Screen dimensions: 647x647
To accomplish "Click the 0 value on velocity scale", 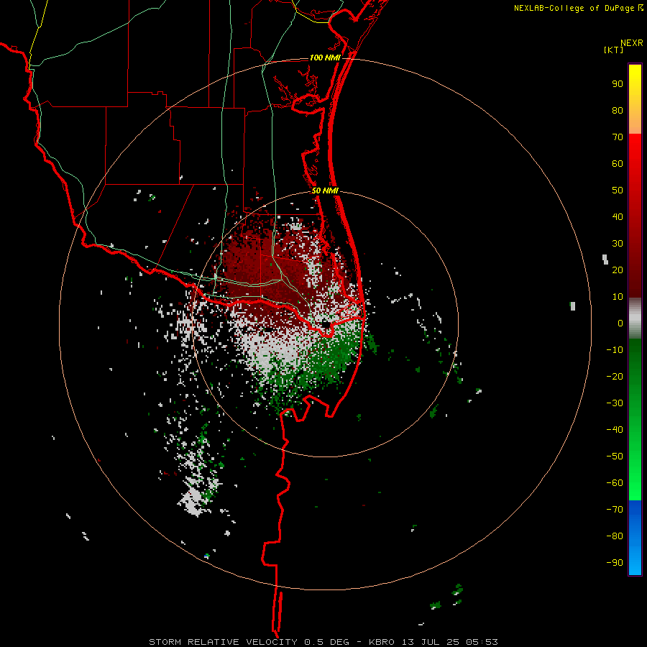I will click(x=620, y=323).
